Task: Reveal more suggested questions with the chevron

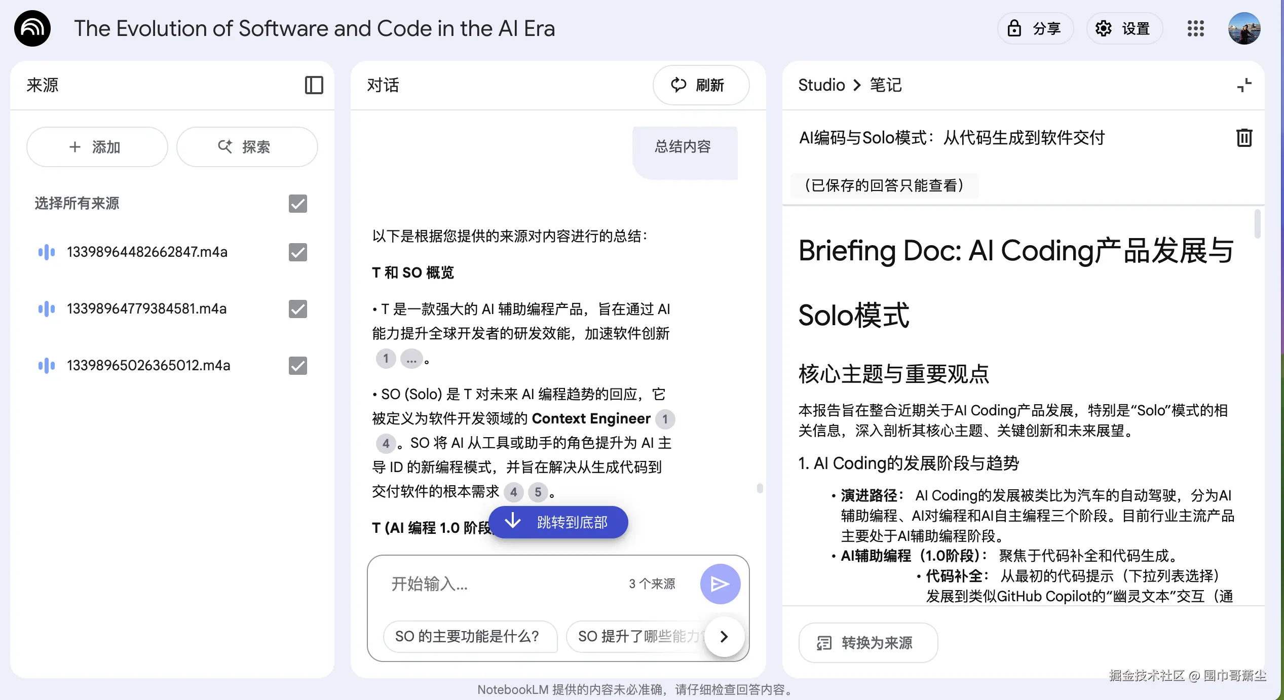Action: point(724,637)
